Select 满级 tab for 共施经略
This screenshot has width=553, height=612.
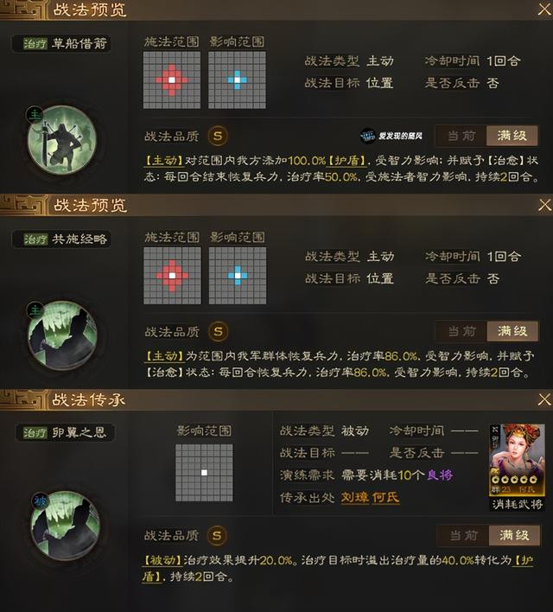512,331
